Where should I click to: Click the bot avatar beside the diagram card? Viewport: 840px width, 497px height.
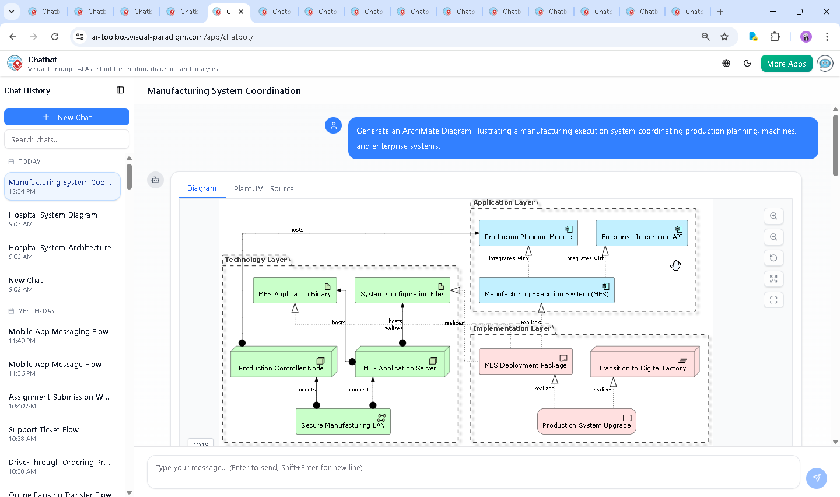coord(155,180)
